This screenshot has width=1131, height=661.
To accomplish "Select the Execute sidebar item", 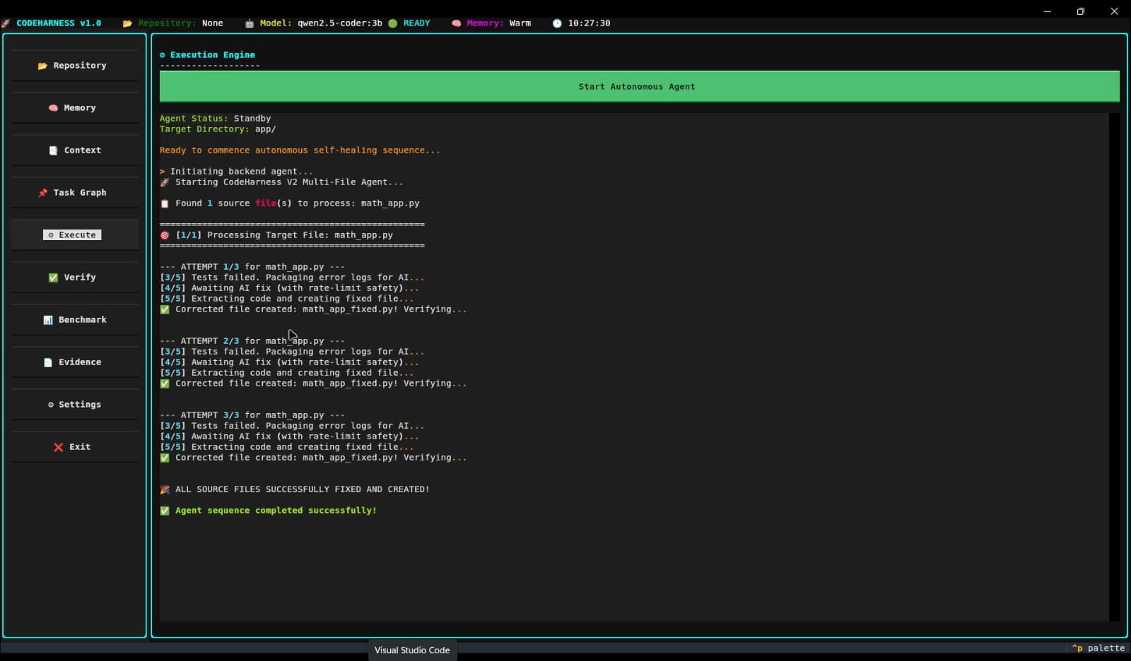I will pos(74,235).
